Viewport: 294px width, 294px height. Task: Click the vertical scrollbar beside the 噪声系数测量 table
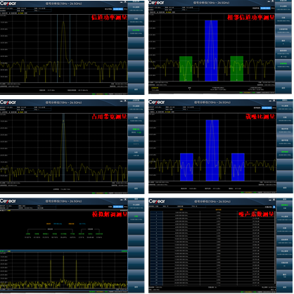[x=275, y=248]
